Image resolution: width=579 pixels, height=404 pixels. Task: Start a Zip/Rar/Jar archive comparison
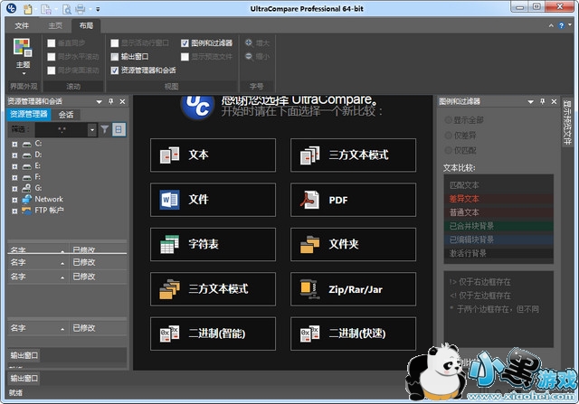tap(353, 289)
